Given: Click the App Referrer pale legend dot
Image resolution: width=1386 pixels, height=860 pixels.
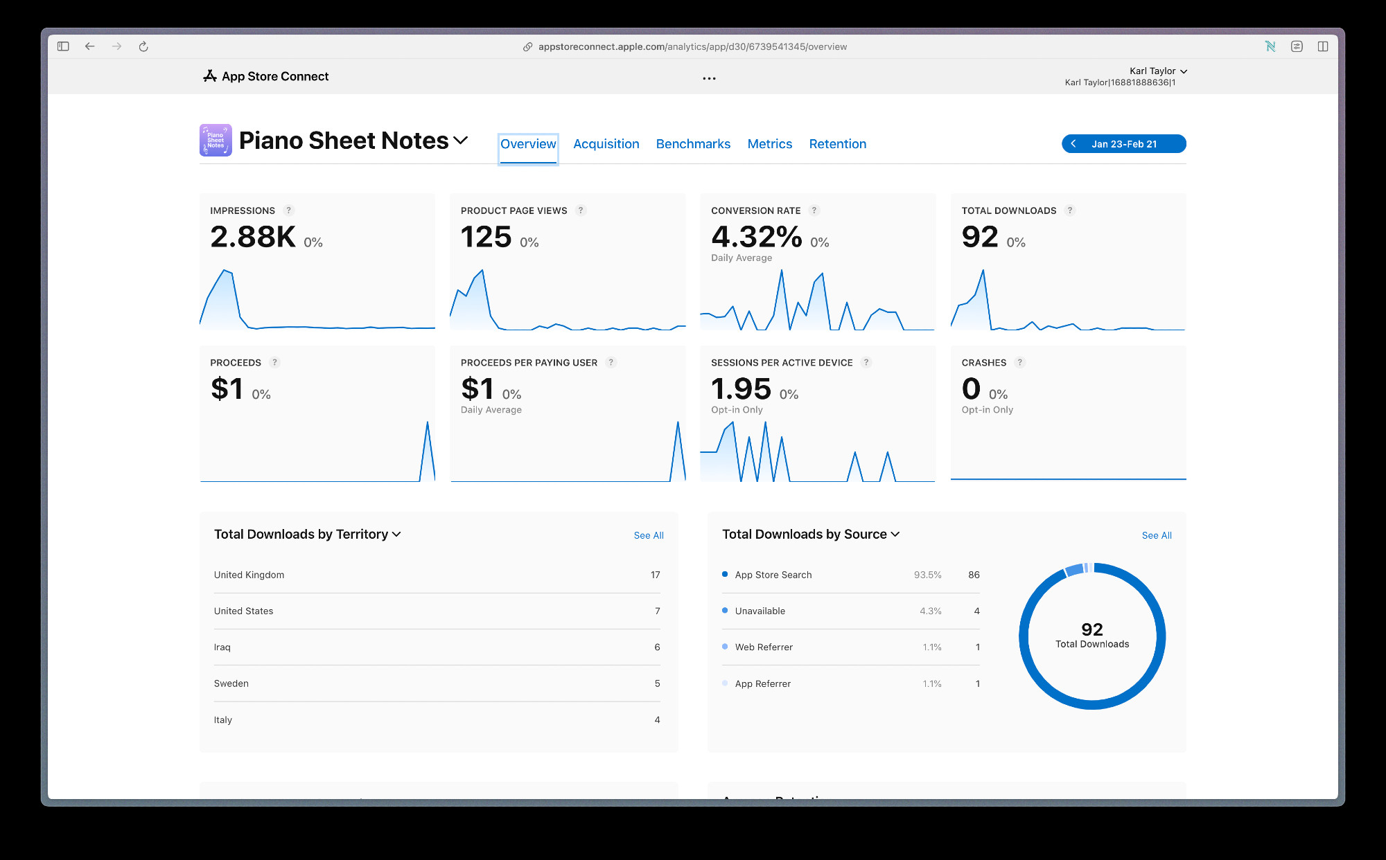Looking at the screenshot, I should point(725,683).
